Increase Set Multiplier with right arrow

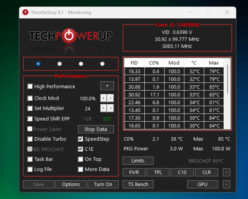111,108
